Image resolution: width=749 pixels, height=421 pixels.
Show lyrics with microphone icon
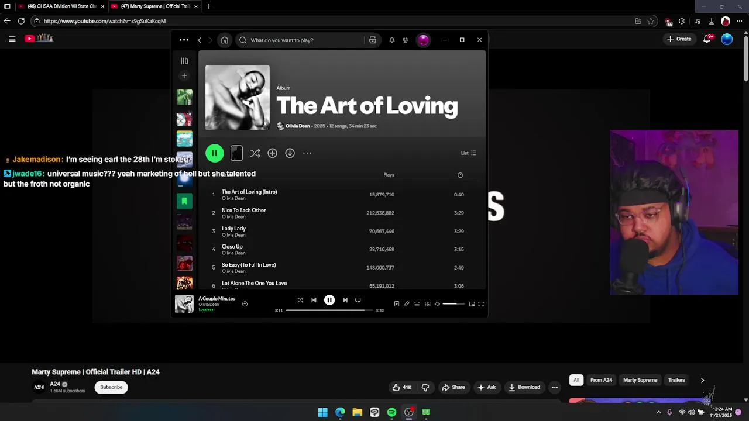coord(406,304)
